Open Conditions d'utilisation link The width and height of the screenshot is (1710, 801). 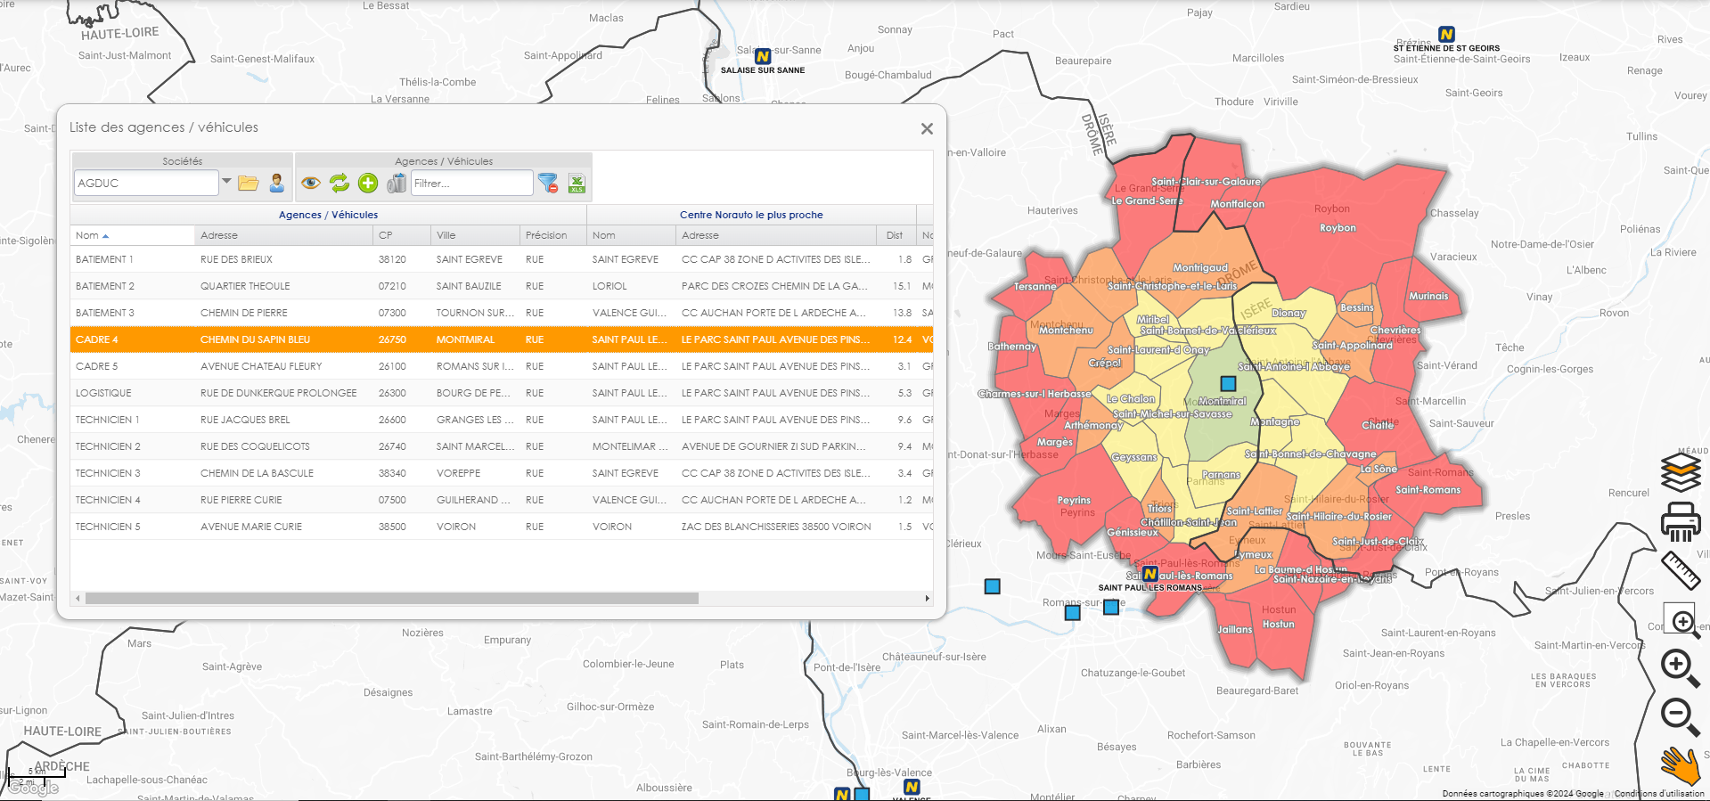1658,794
